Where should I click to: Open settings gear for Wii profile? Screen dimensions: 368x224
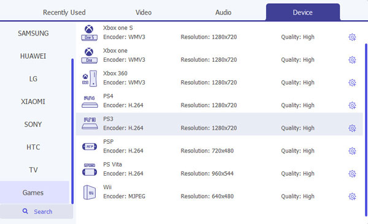(352, 196)
